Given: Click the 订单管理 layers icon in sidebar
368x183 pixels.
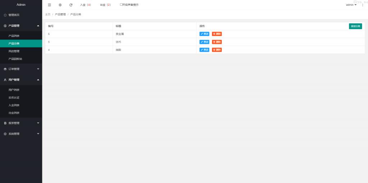Looking at the screenshot, I should click(x=5, y=69).
